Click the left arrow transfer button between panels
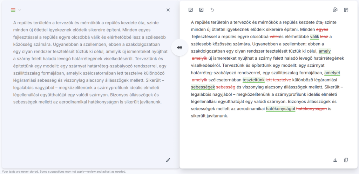 tap(179, 48)
